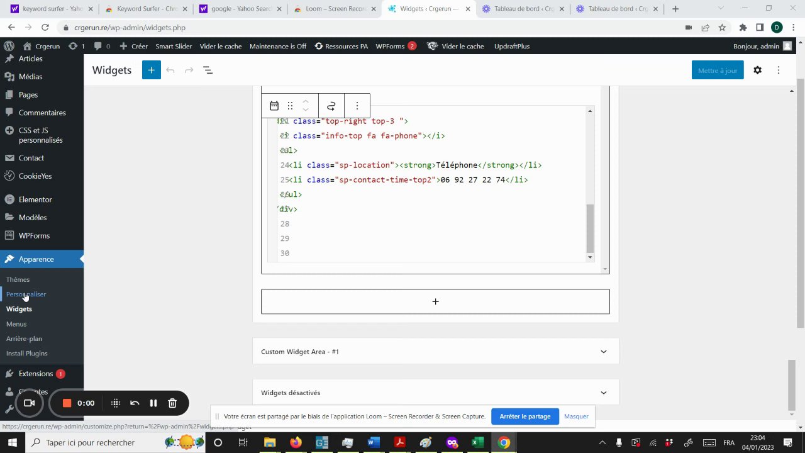Click the undo arrow in the Widgets header
The height and width of the screenshot is (453, 805).
170,70
